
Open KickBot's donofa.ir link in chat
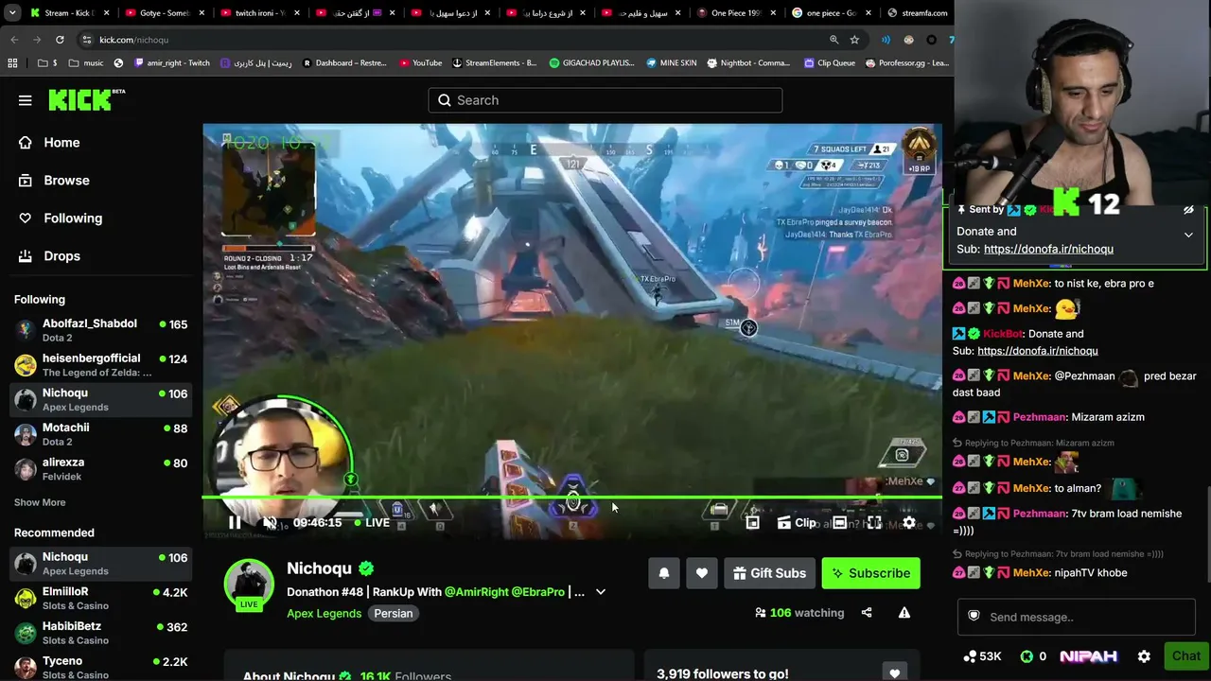click(1038, 351)
